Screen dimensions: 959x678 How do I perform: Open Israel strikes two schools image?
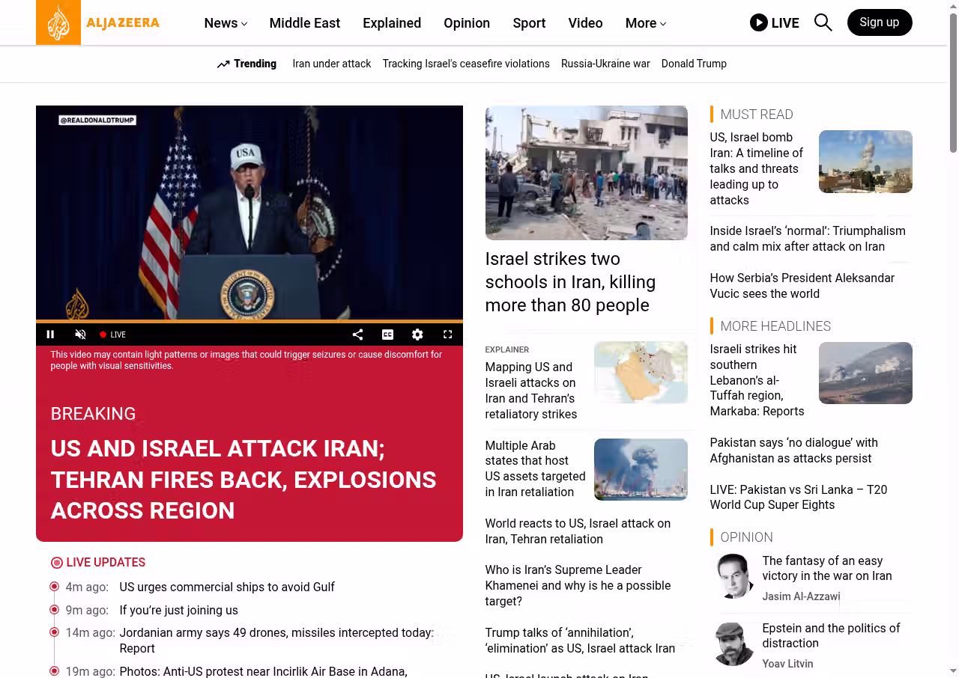[586, 173]
